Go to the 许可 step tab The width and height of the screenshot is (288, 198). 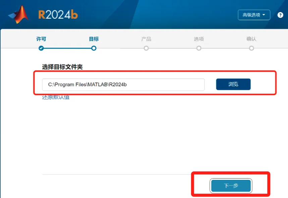(41, 39)
